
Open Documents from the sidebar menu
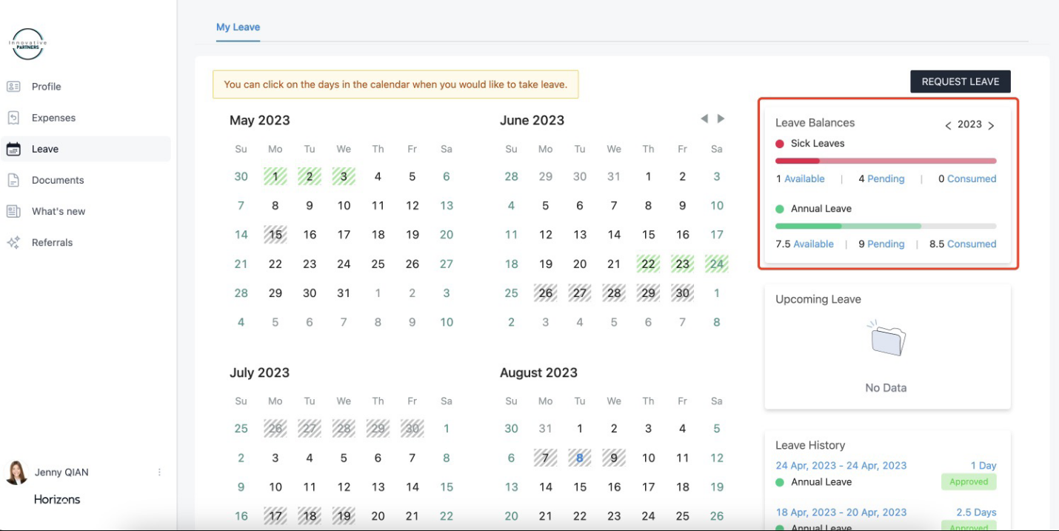(58, 180)
